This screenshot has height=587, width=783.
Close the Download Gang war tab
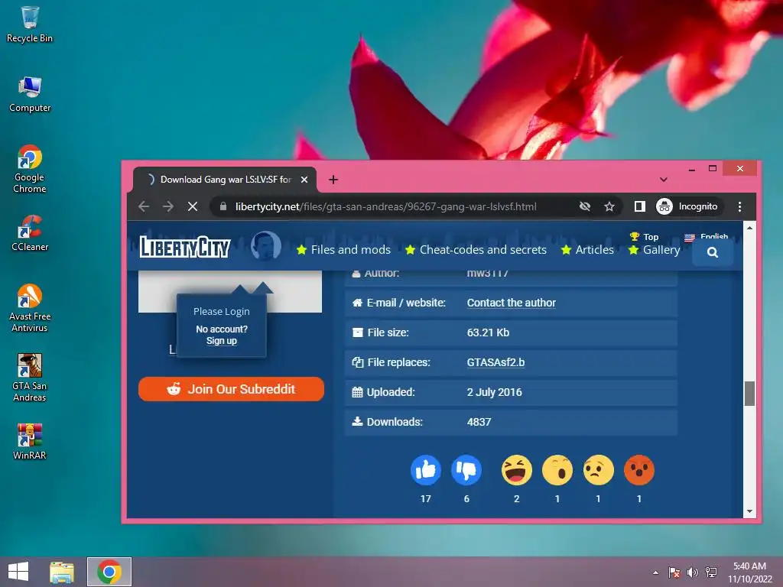click(304, 180)
